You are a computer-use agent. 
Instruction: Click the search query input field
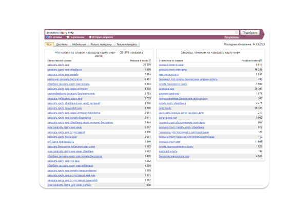tap(139, 32)
